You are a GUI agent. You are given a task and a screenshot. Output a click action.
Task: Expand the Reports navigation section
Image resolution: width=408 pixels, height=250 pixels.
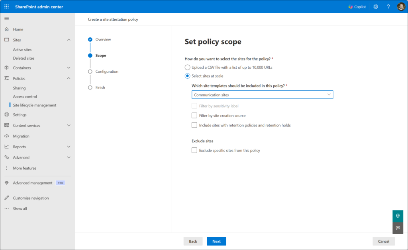click(x=69, y=147)
